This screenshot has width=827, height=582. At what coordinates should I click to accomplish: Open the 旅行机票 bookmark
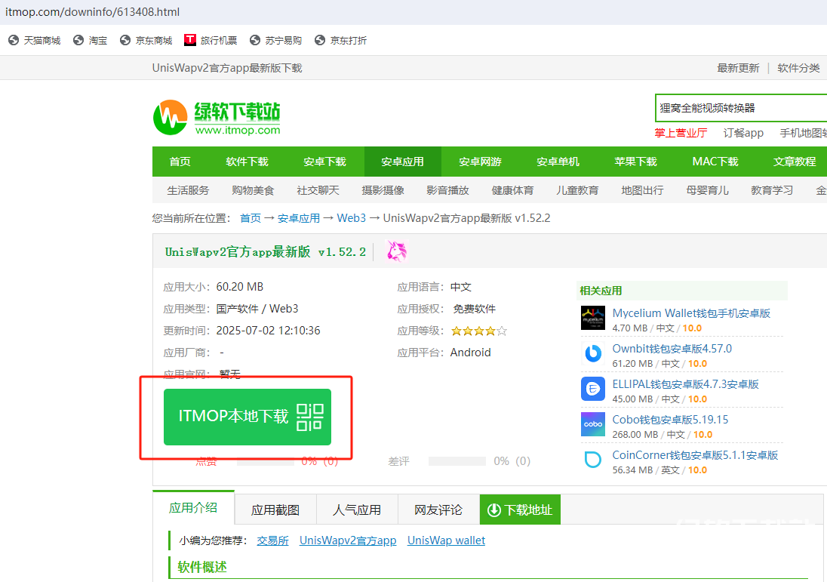coord(211,41)
